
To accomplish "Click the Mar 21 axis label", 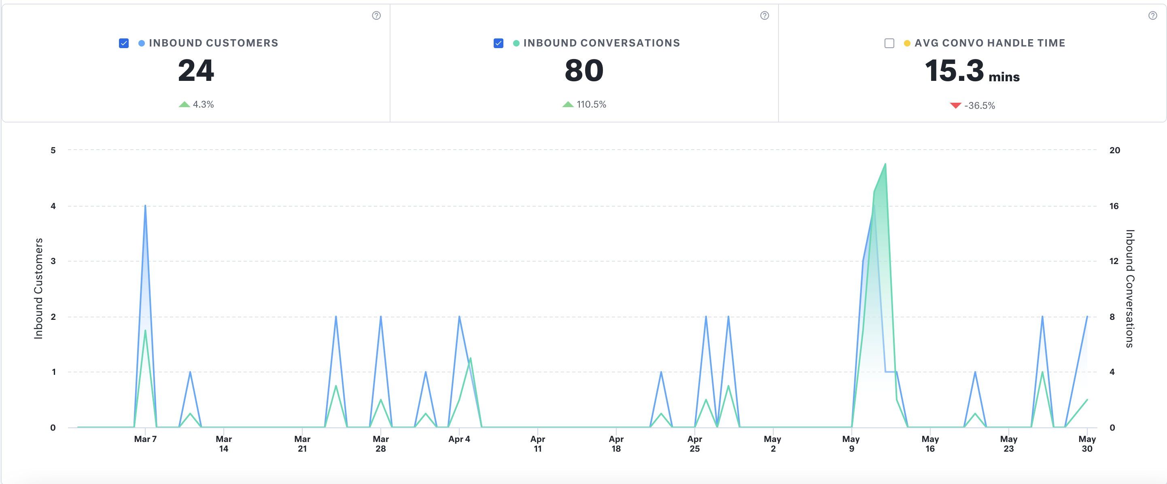I will click(302, 444).
